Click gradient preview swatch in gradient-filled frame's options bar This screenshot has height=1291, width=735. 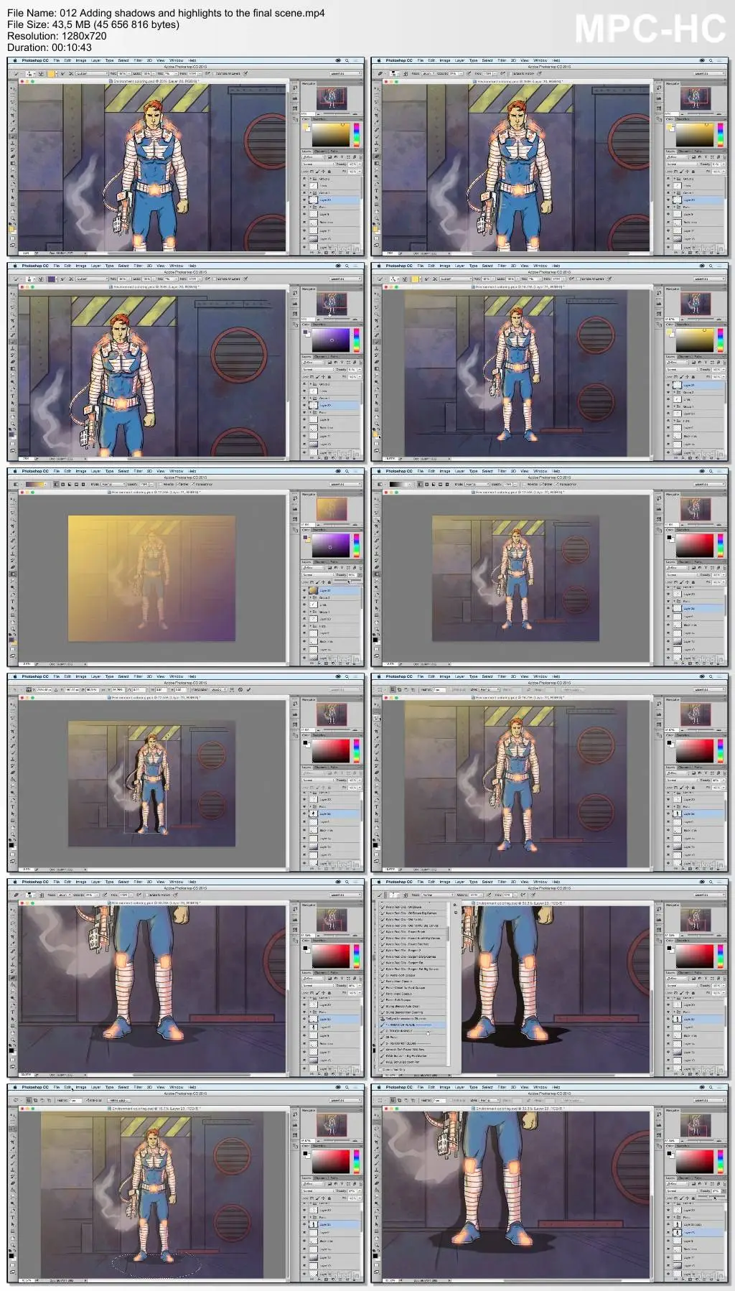34,485
